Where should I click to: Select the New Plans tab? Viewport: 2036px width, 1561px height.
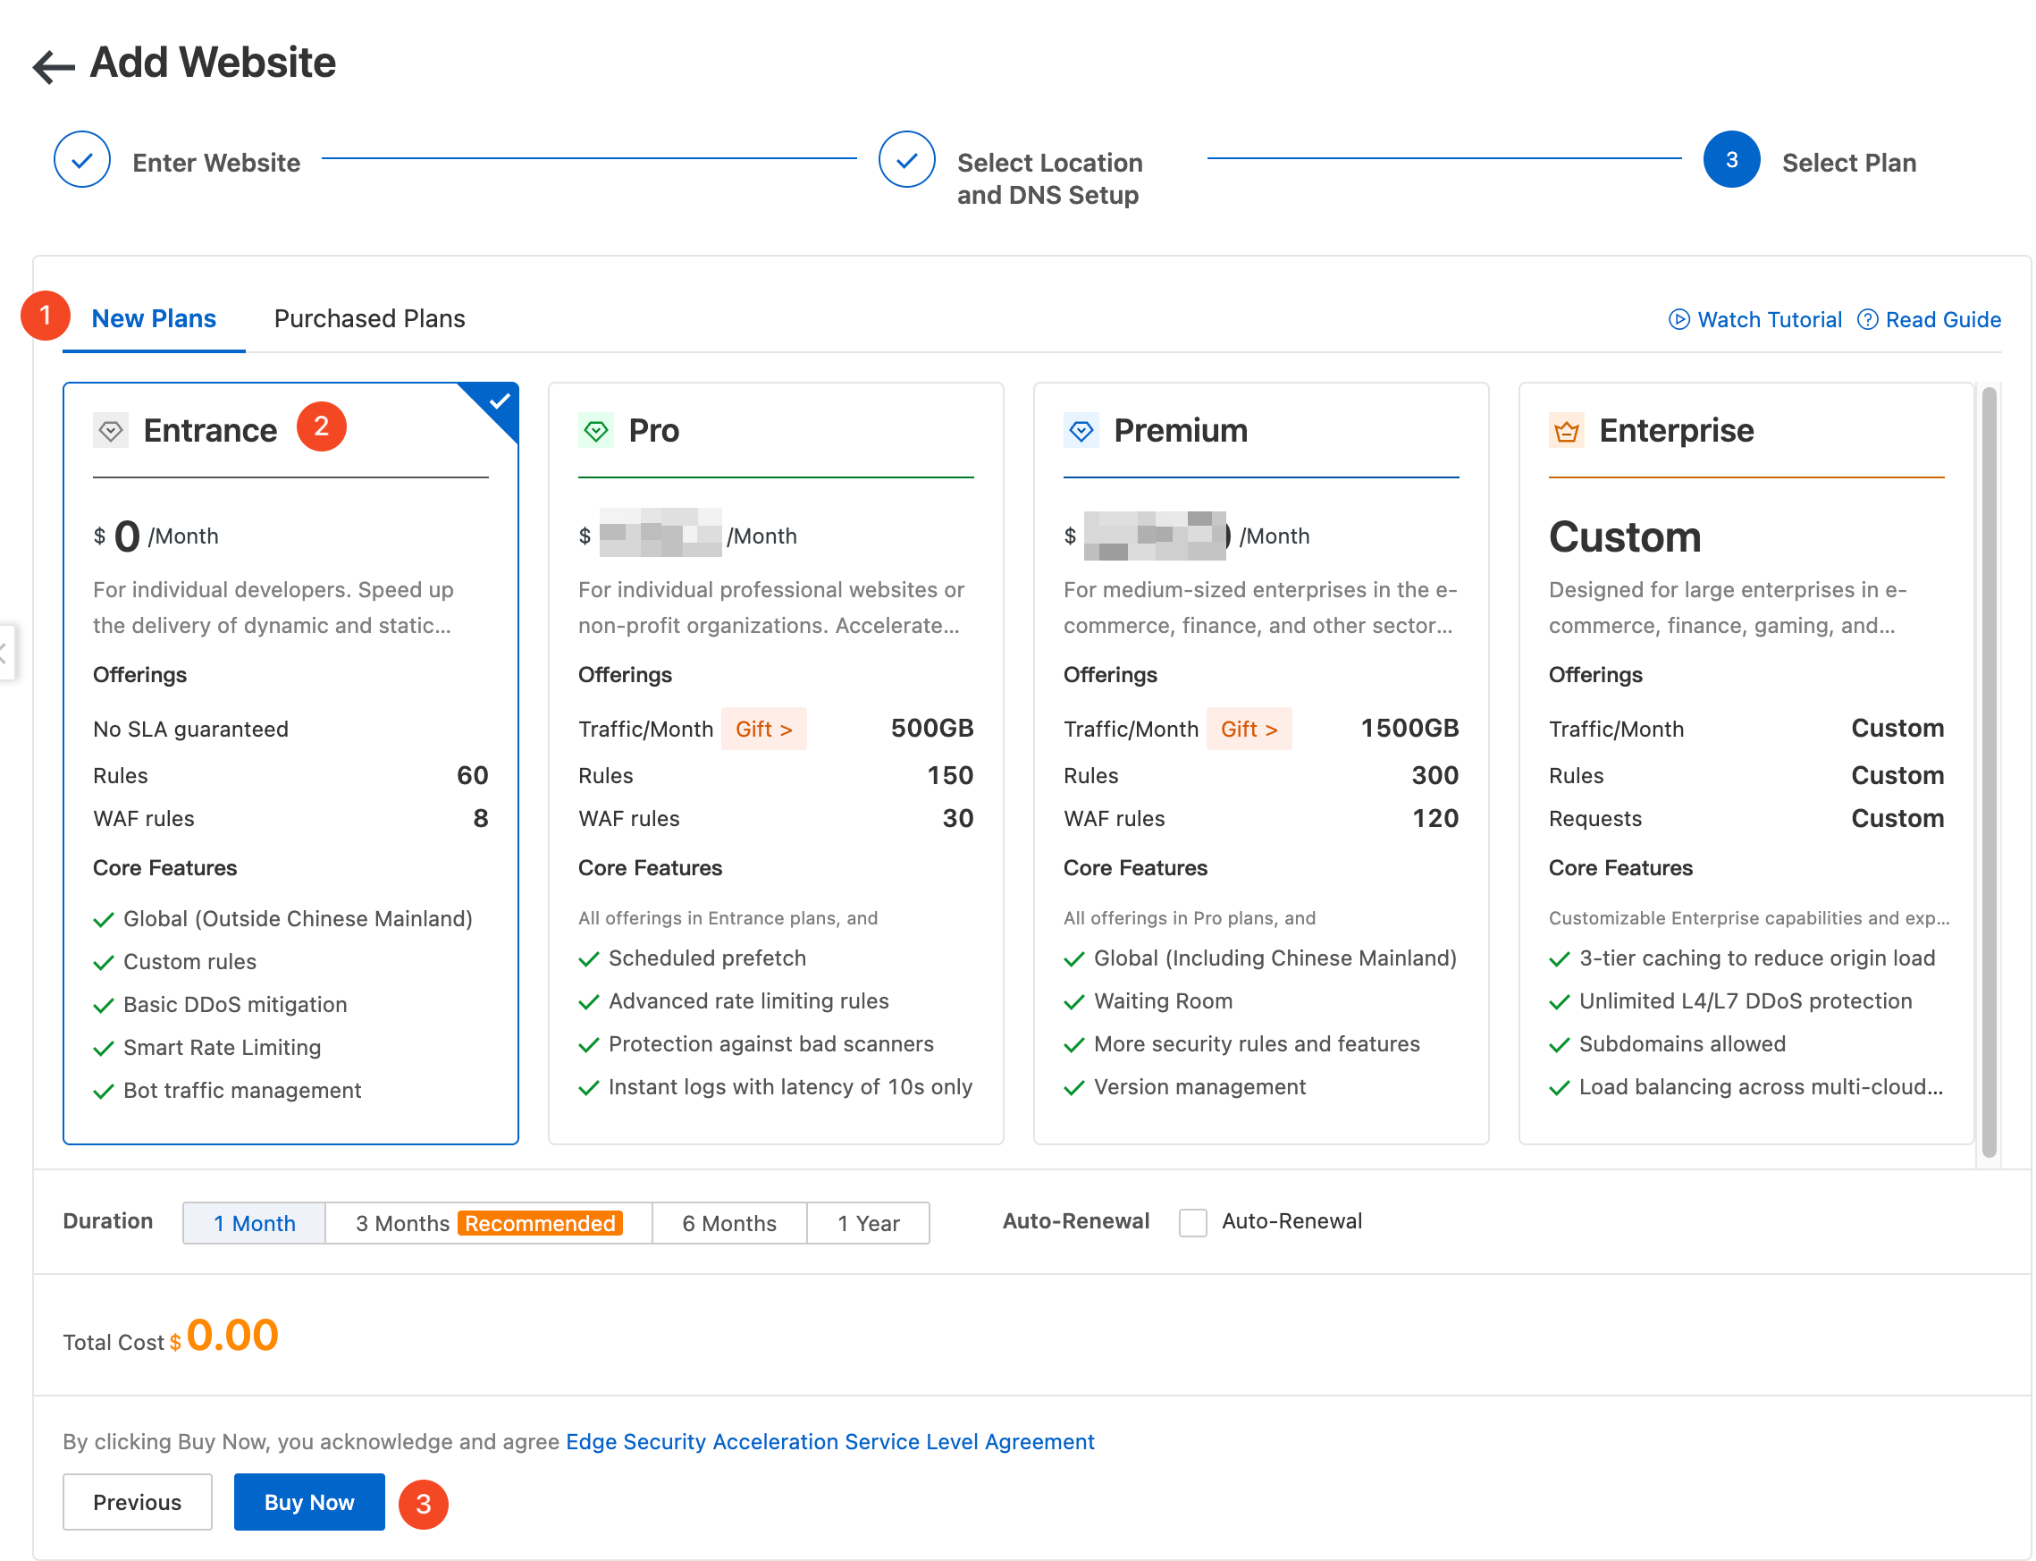tap(153, 318)
